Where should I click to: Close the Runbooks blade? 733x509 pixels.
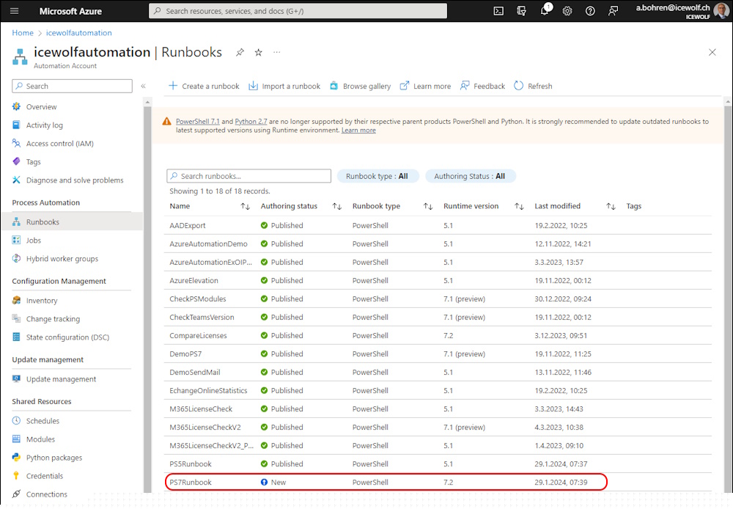coord(712,52)
